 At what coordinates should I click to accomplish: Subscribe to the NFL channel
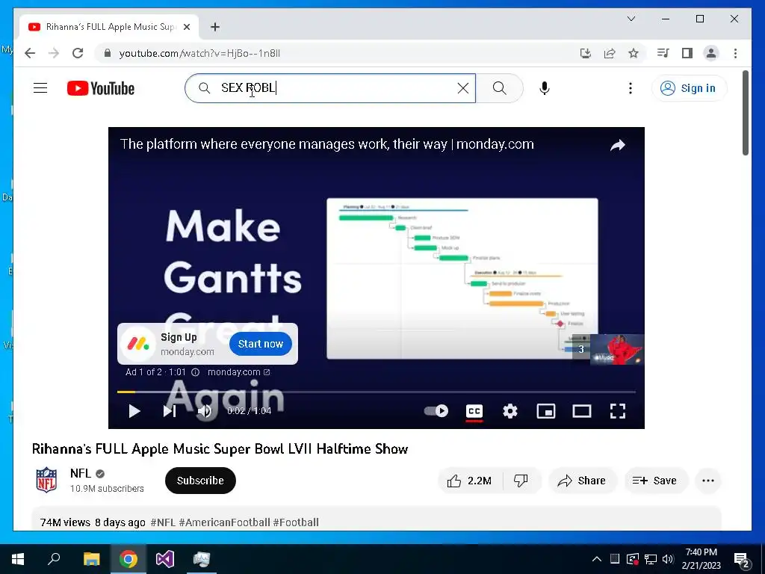click(200, 481)
